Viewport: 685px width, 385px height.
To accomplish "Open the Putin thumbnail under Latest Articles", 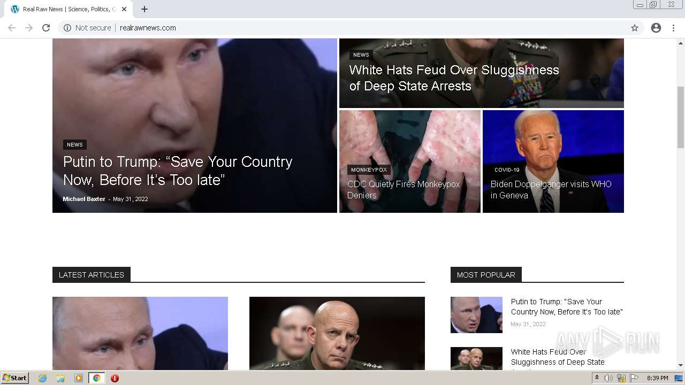I will coord(140,333).
